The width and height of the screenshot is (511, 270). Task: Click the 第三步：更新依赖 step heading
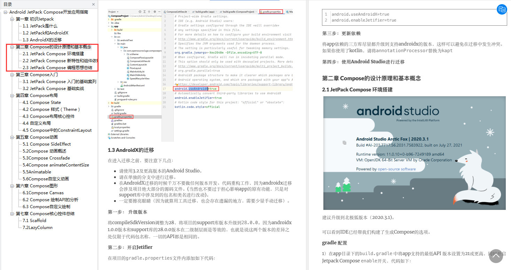point(341,33)
